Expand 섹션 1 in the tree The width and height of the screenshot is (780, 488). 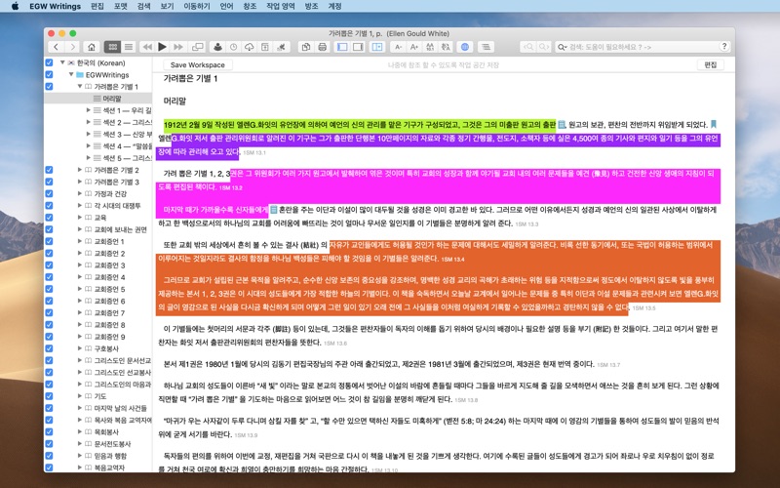(x=89, y=110)
